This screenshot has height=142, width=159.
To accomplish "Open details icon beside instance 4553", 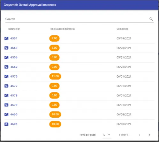I will [6, 48].
